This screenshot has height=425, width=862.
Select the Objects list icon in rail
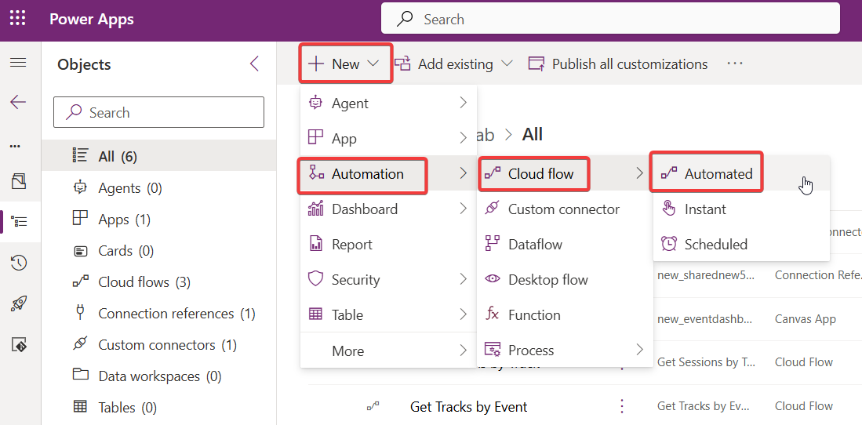(x=19, y=222)
